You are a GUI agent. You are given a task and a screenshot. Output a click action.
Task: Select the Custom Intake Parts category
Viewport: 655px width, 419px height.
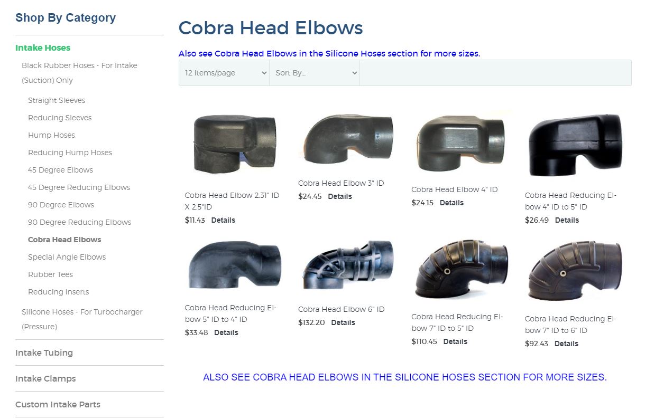point(58,404)
